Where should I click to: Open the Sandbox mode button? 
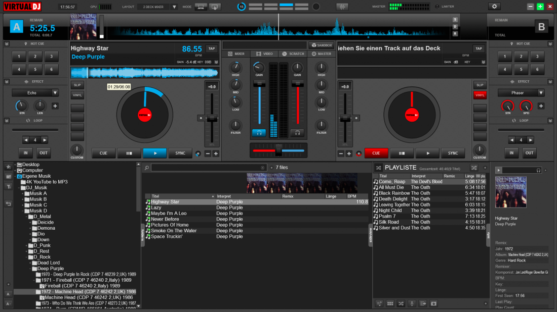(322, 45)
